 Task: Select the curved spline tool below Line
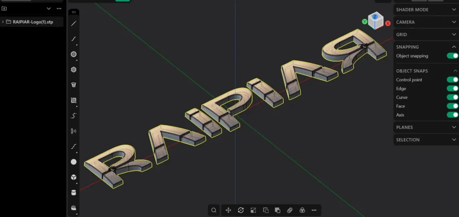74,39
